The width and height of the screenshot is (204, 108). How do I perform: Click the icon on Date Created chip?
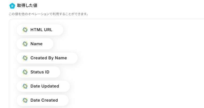coord(25,100)
